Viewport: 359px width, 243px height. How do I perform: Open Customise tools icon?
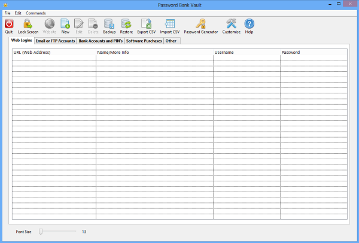231,24
